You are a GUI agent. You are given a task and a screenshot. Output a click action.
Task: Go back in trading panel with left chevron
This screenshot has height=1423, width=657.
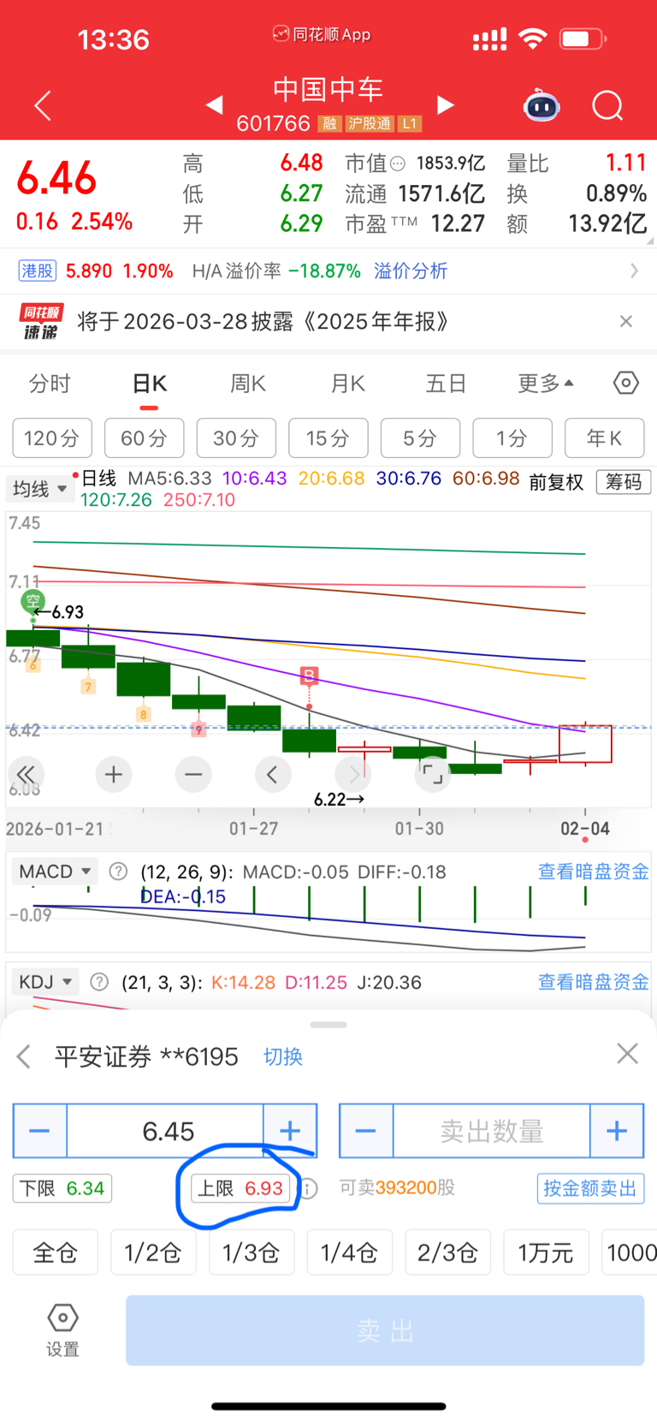coord(24,1056)
